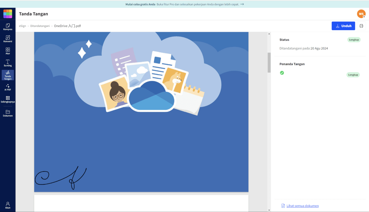Screen dimensions: 369x212
Task: Open the WS user avatar menu
Action: [361, 14]
